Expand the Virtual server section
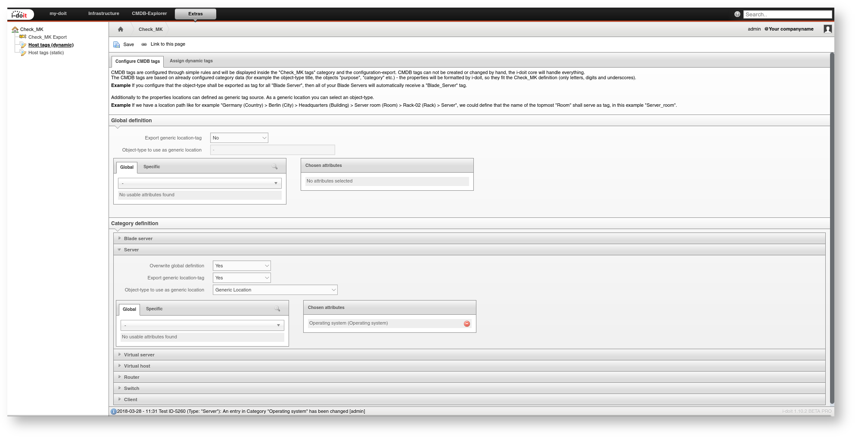This screenshot has height=437, width=855. [x=469, y=355]
